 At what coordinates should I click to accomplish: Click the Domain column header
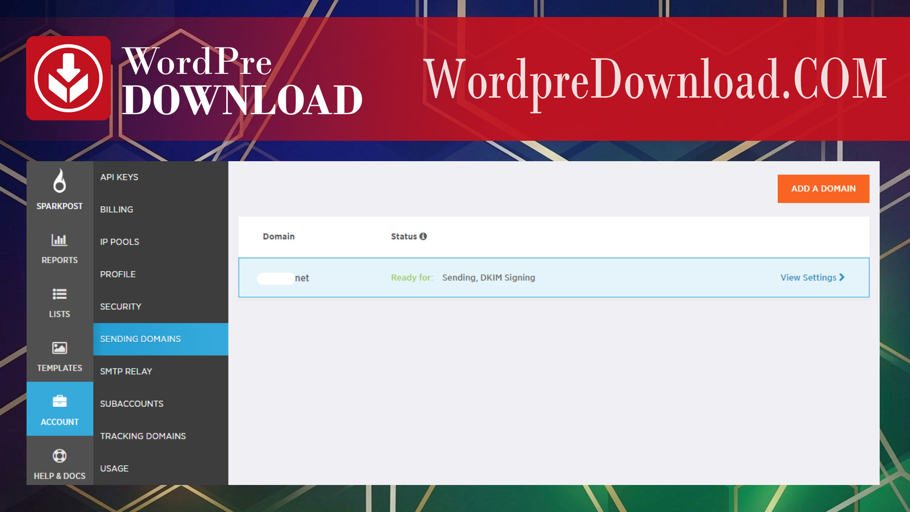click(x=279, y=237)
